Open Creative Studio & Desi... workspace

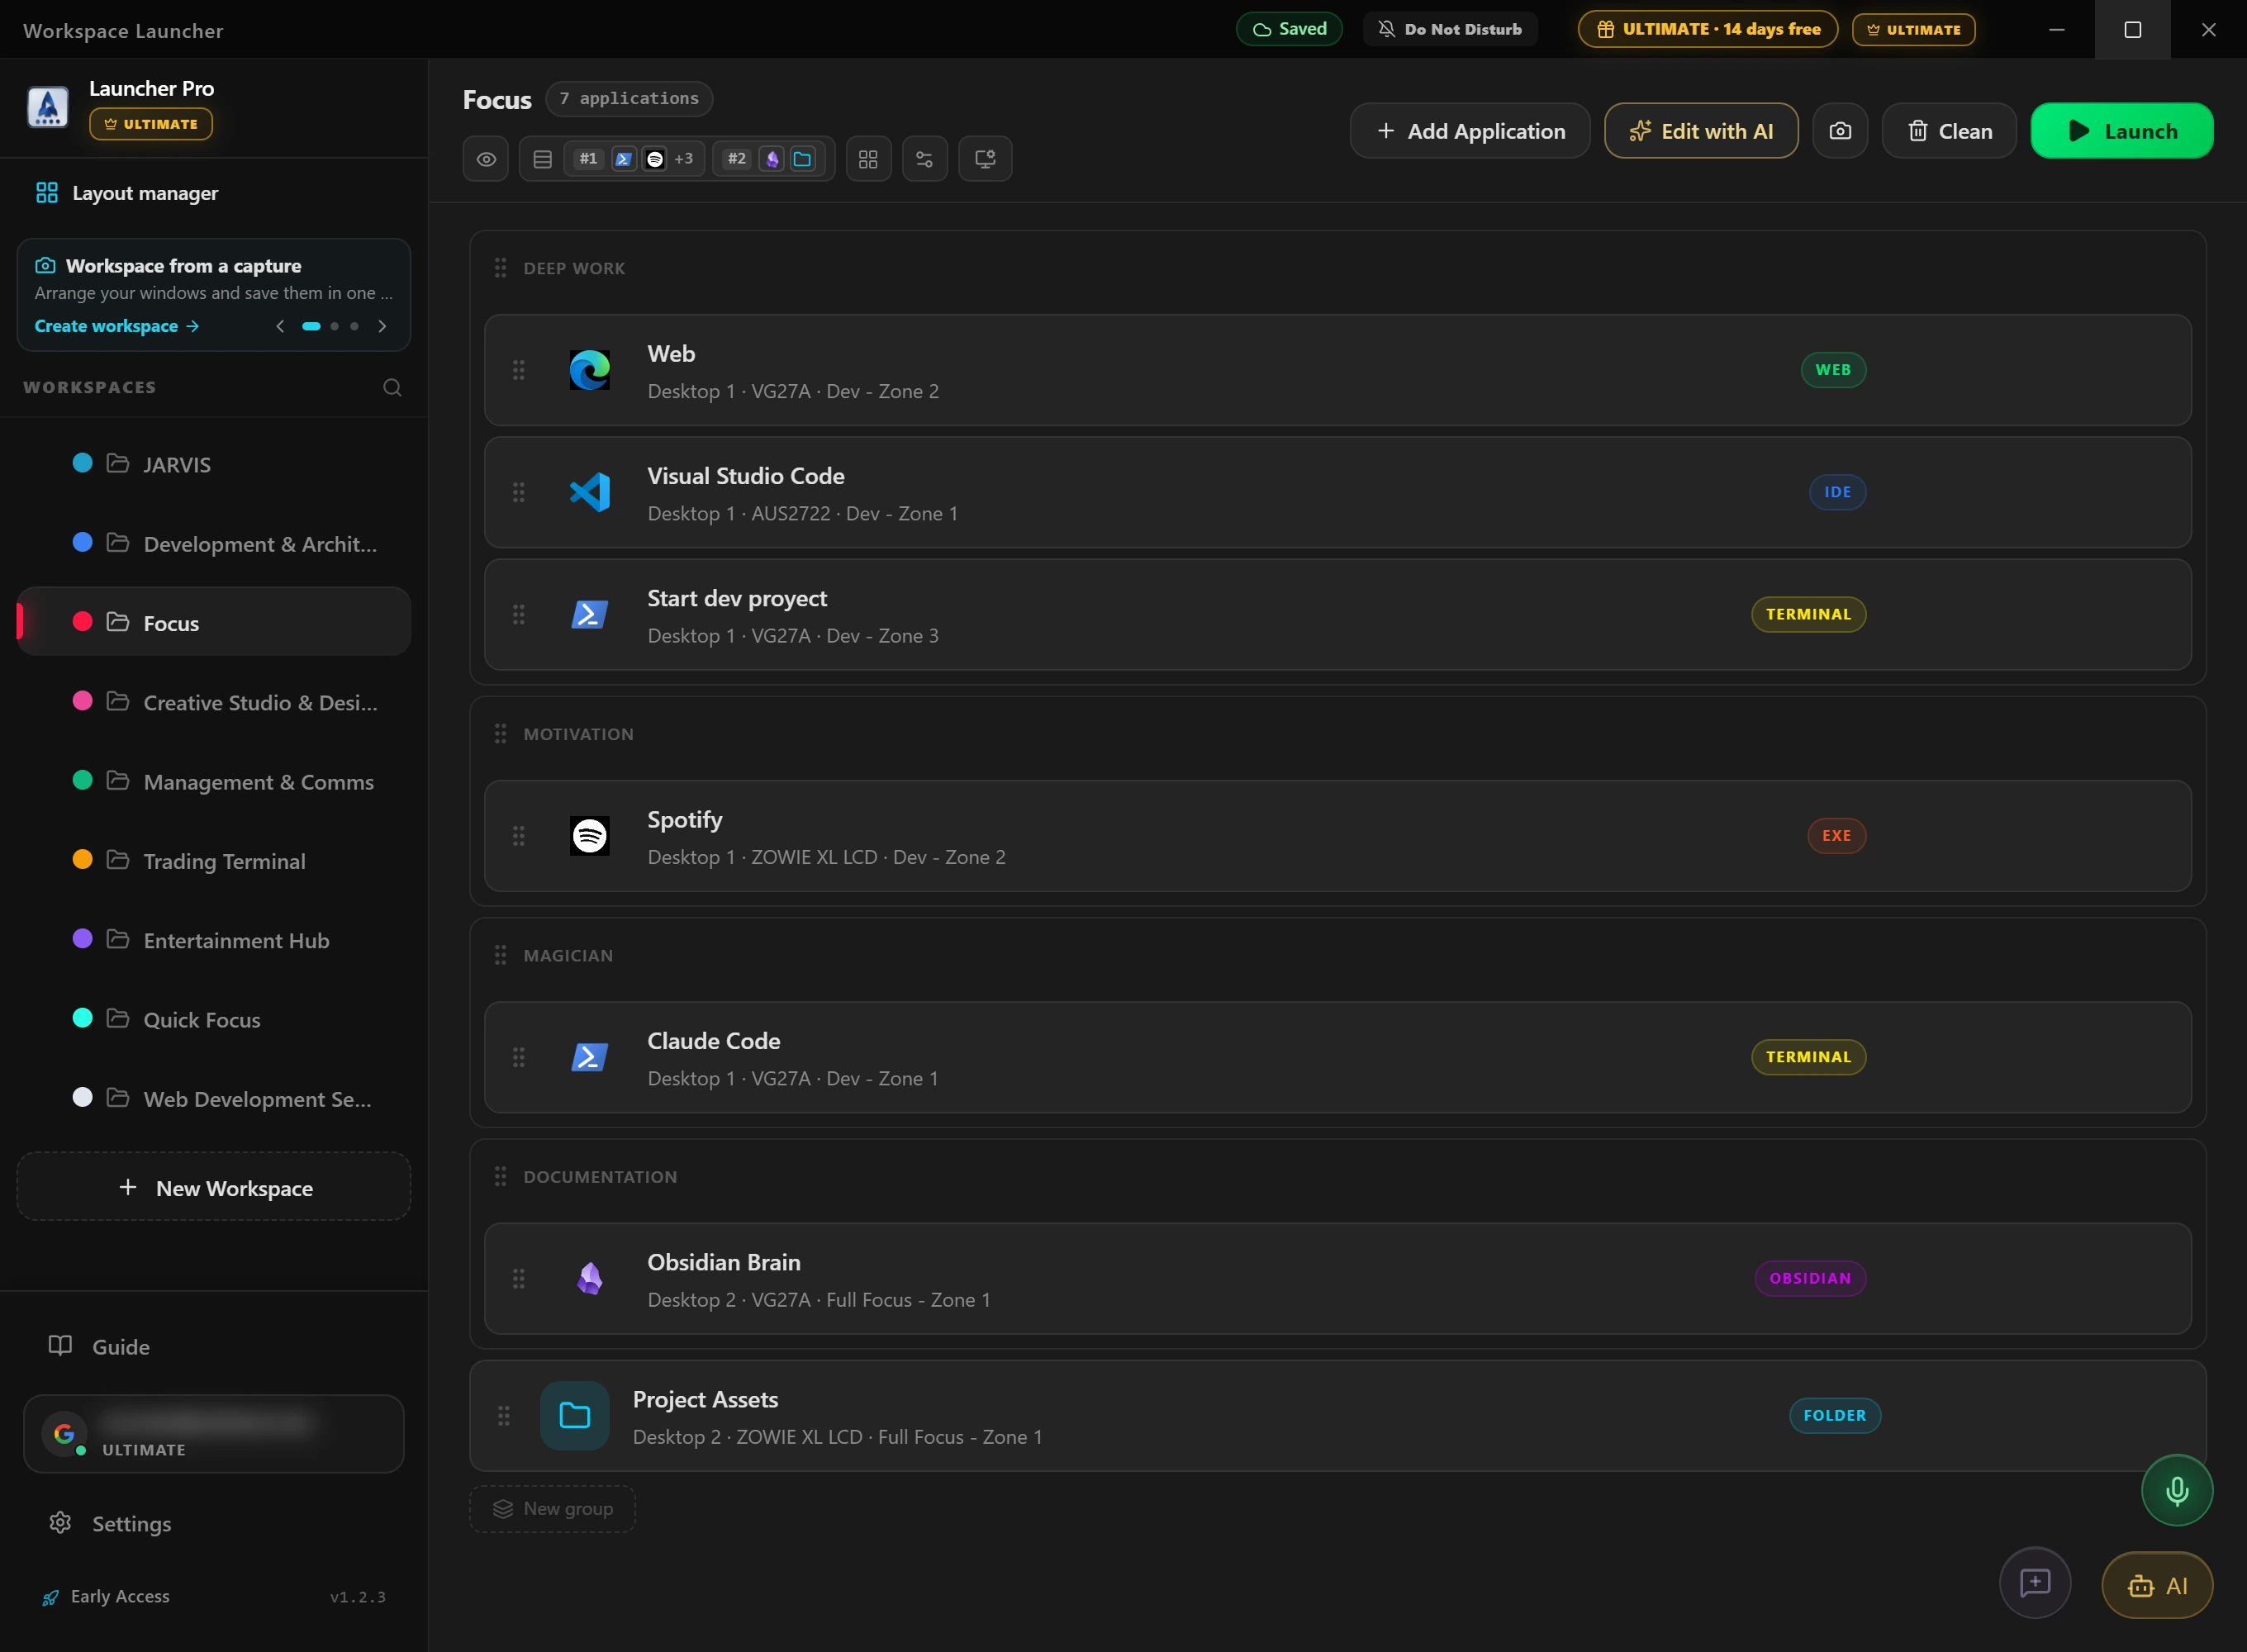[214, 702]
